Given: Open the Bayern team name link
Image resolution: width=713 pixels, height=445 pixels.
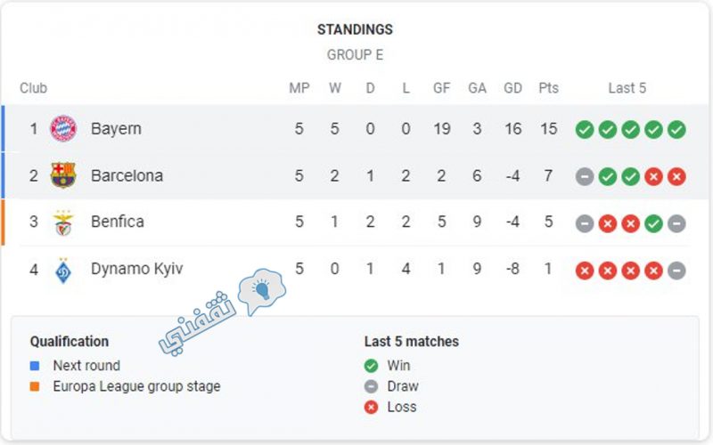Looking at the screenshot, I should (x=116, y=128).
